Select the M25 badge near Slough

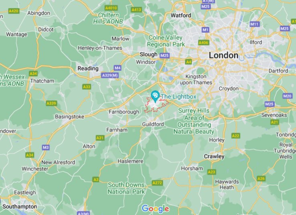tap(164, 55)
